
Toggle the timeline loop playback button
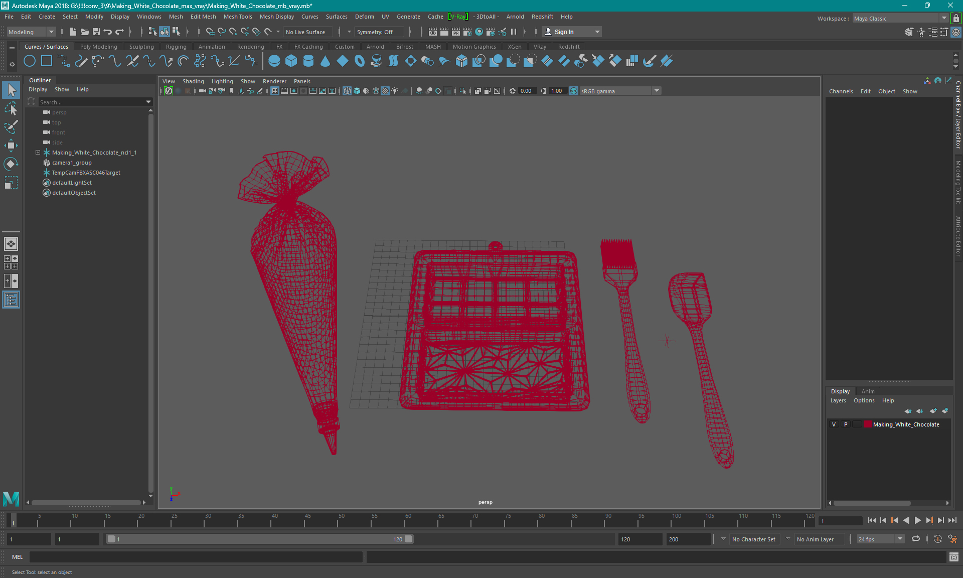point(916,539)
